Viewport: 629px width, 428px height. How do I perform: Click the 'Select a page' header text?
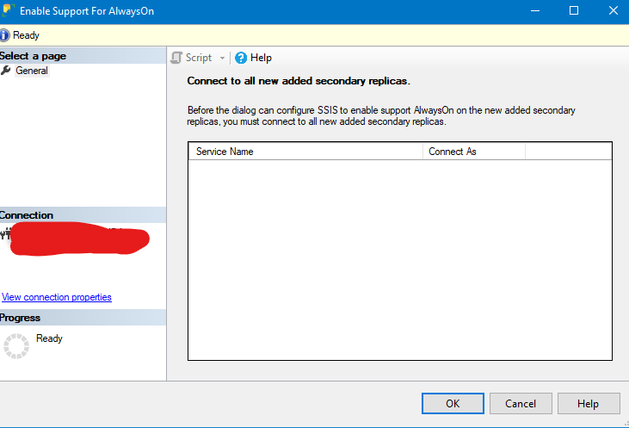pyautogui.click(x=33, y=56)
